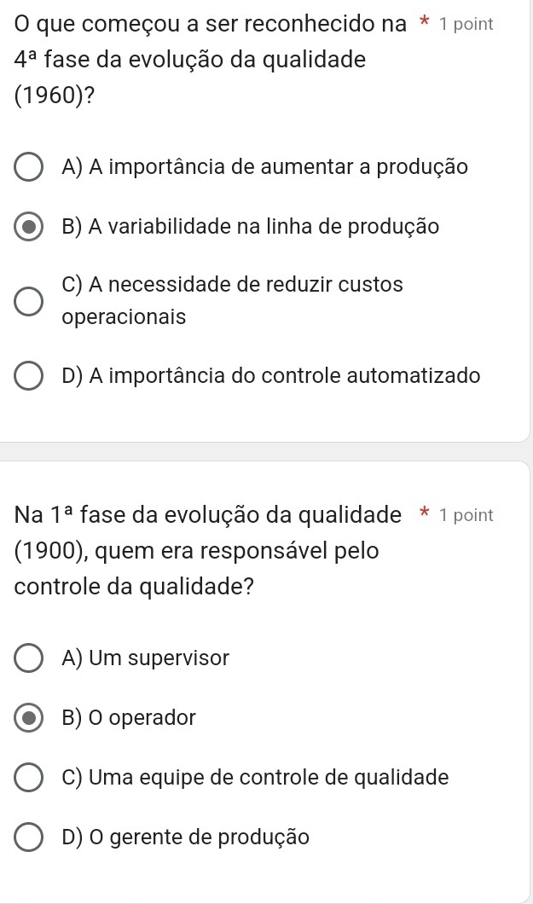Click the label text 'A) A importância de aumentar a produção'

click(x=264, y=167)
